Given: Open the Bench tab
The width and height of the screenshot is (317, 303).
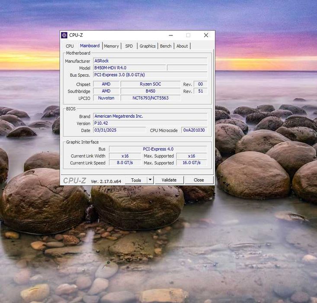Looking at the screenshot, I should [x=166, y=46].
